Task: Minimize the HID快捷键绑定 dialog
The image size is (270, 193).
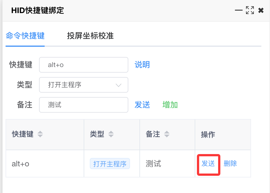Action: (x=238, y=11)
